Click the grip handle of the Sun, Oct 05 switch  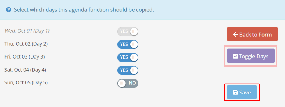pos(122,83)
